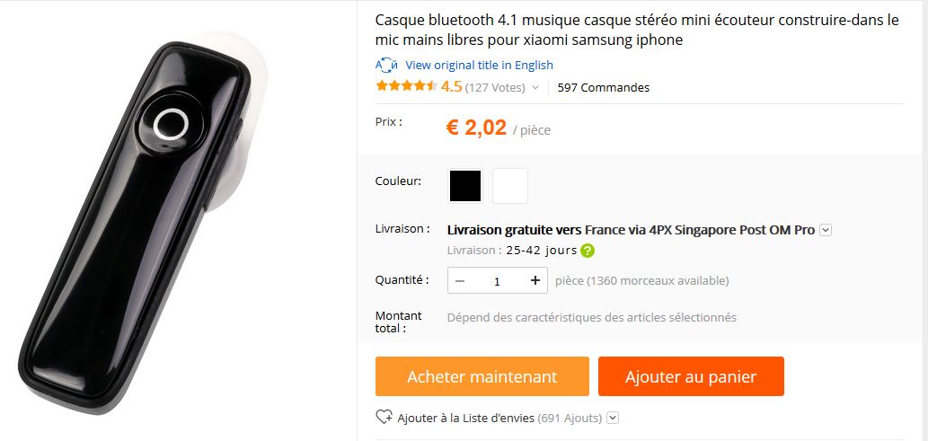Select the black color swatch
This screenshot has width=928, height=441.
point(465,186)
